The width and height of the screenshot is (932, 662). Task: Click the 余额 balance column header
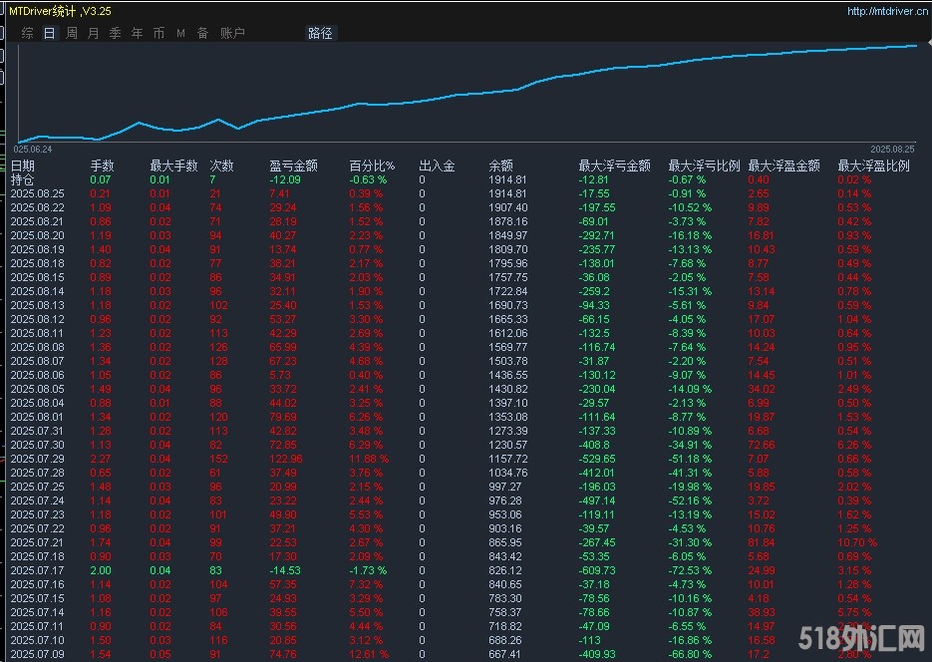coord(500,166)
